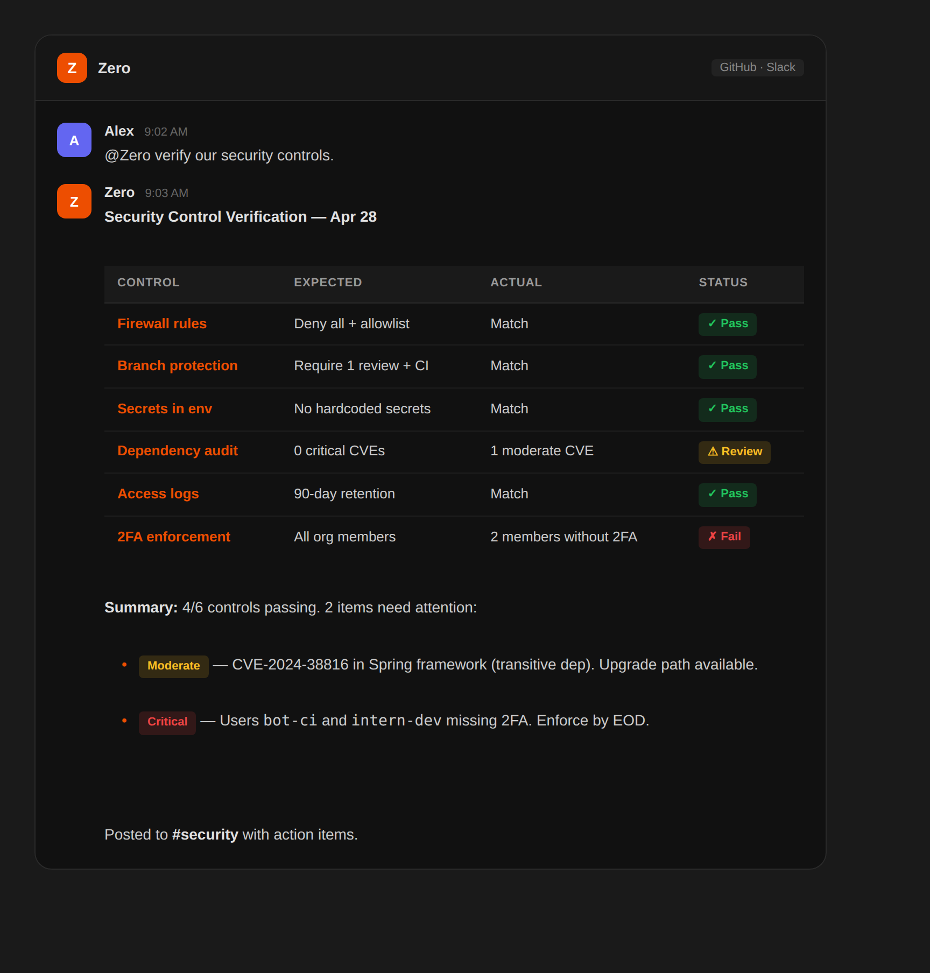Click the @Zero mention in Alex's message
930x973 pixels.
(x=128, y=155)
